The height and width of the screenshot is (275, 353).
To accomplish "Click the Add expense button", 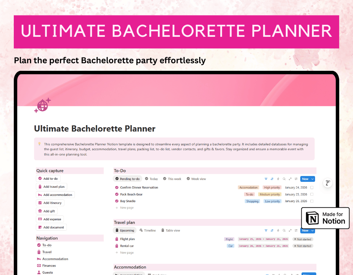I will pyautogui.click(x=50, y=219).
